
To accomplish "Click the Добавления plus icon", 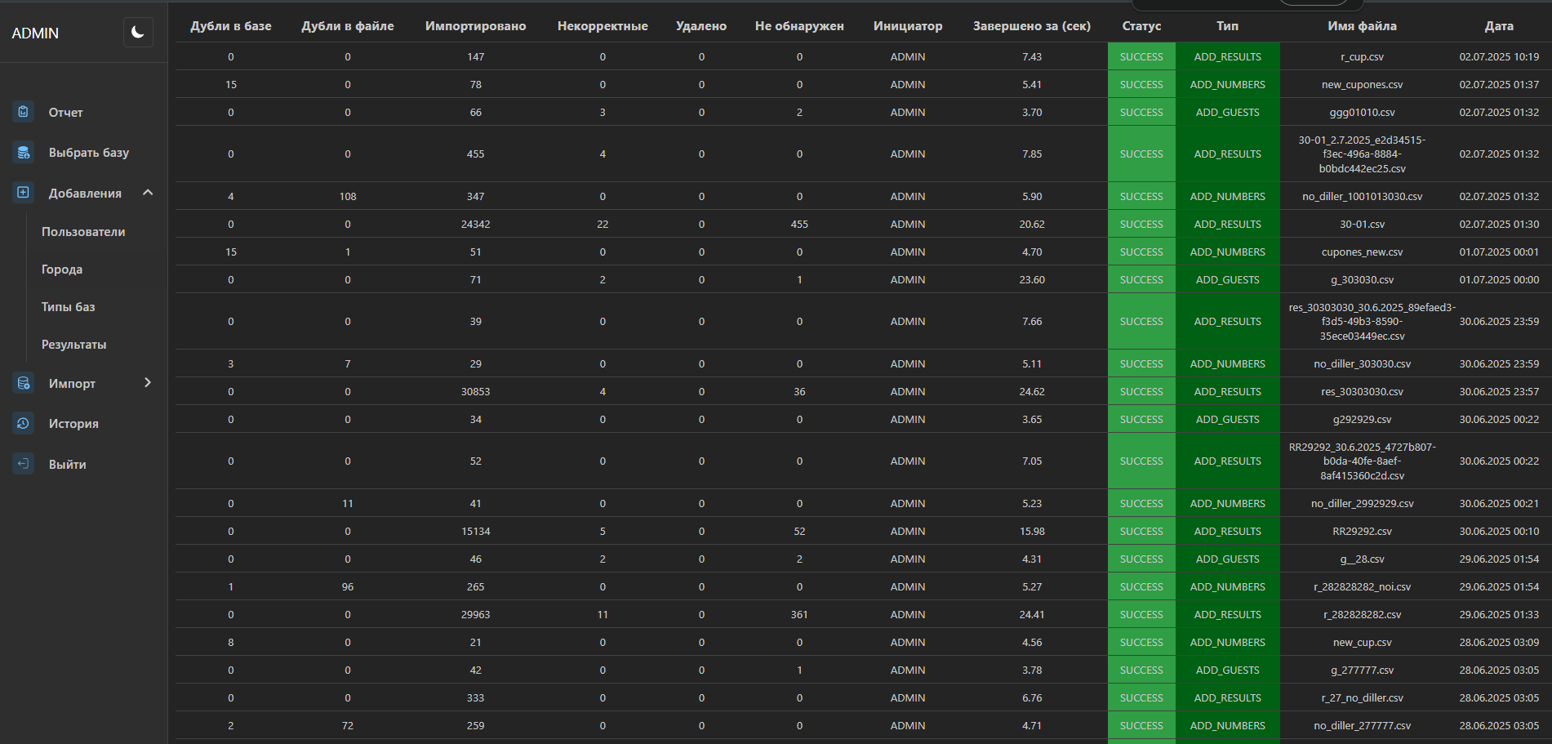I will [x=24, y=193].
